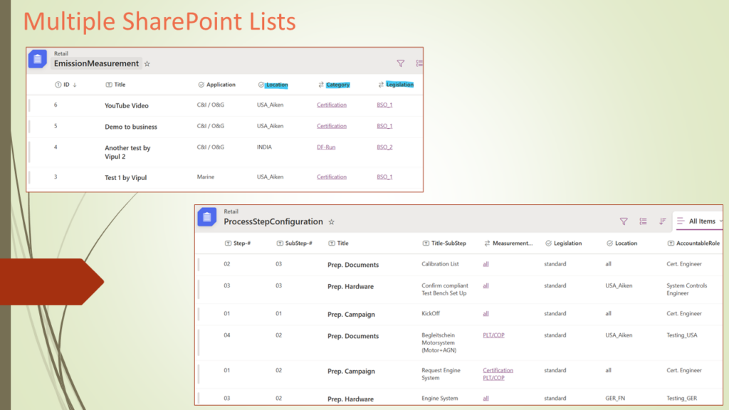Image resolution: width=729 pixels, height=410 pixels.
Task: Click 'Prep. Documents' title in Begleitschein Motorsystem row
Action: click(353, 336)
